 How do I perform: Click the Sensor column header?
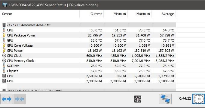coord(7,14)
